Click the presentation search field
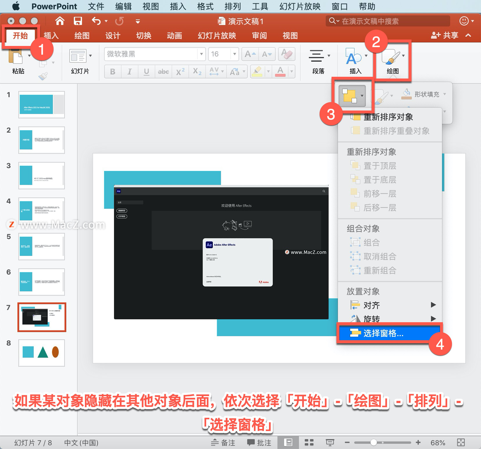Screen dimensions: 481x449 pos(388,21)
